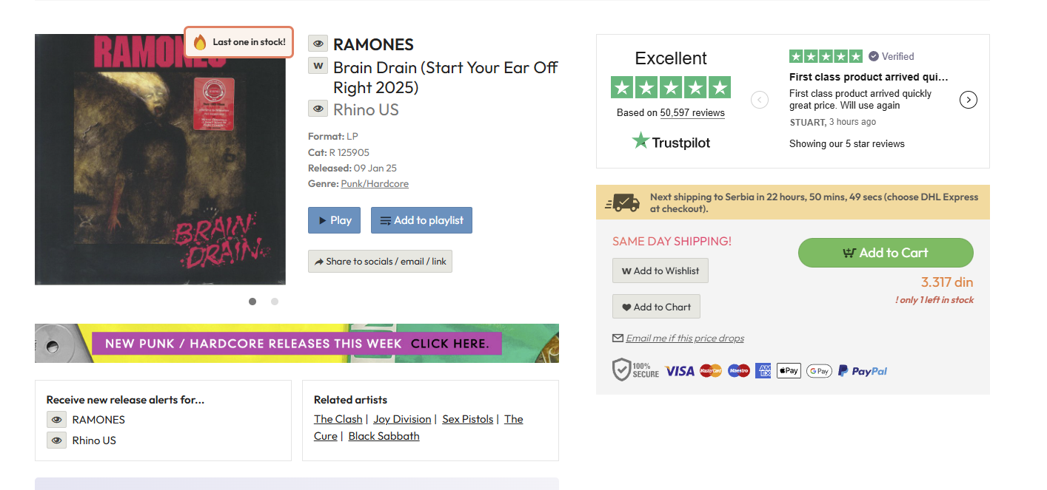Share to socials, email or link

tap(380, 262)
